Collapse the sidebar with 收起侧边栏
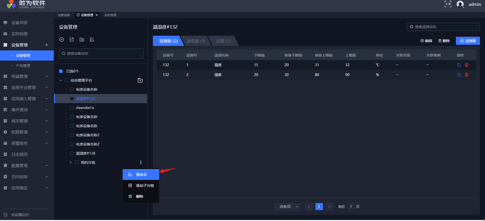This screenshot has width=485, height=221. pyautogui.click(x=16, y=215)
